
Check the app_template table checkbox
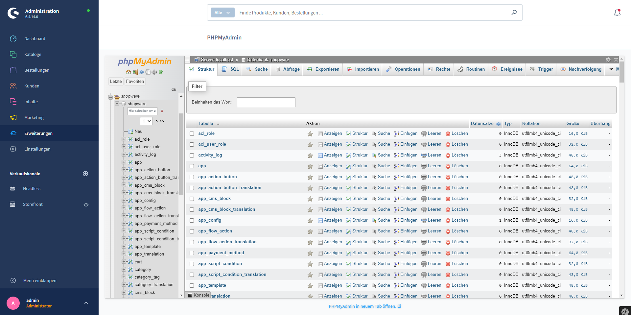192,285
